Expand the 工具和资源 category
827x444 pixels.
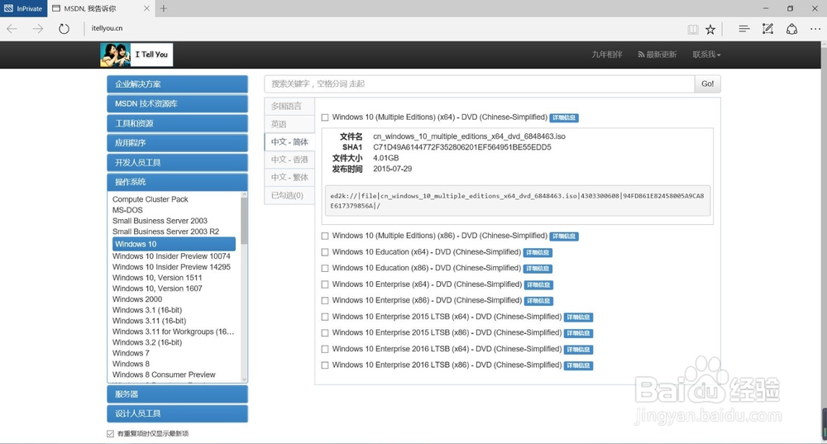(177, 123)
